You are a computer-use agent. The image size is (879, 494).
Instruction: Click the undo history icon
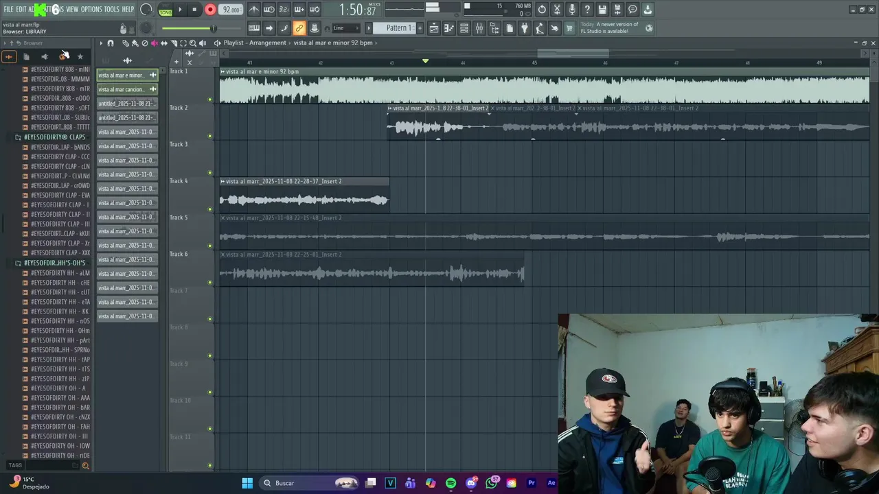click(x=542, y=10)
